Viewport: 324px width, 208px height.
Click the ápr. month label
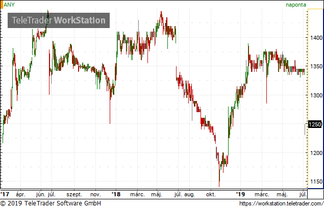click(20, 194)
